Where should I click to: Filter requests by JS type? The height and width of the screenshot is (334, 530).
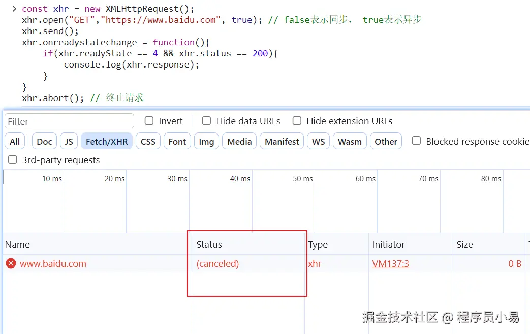[x=69, y=142]
